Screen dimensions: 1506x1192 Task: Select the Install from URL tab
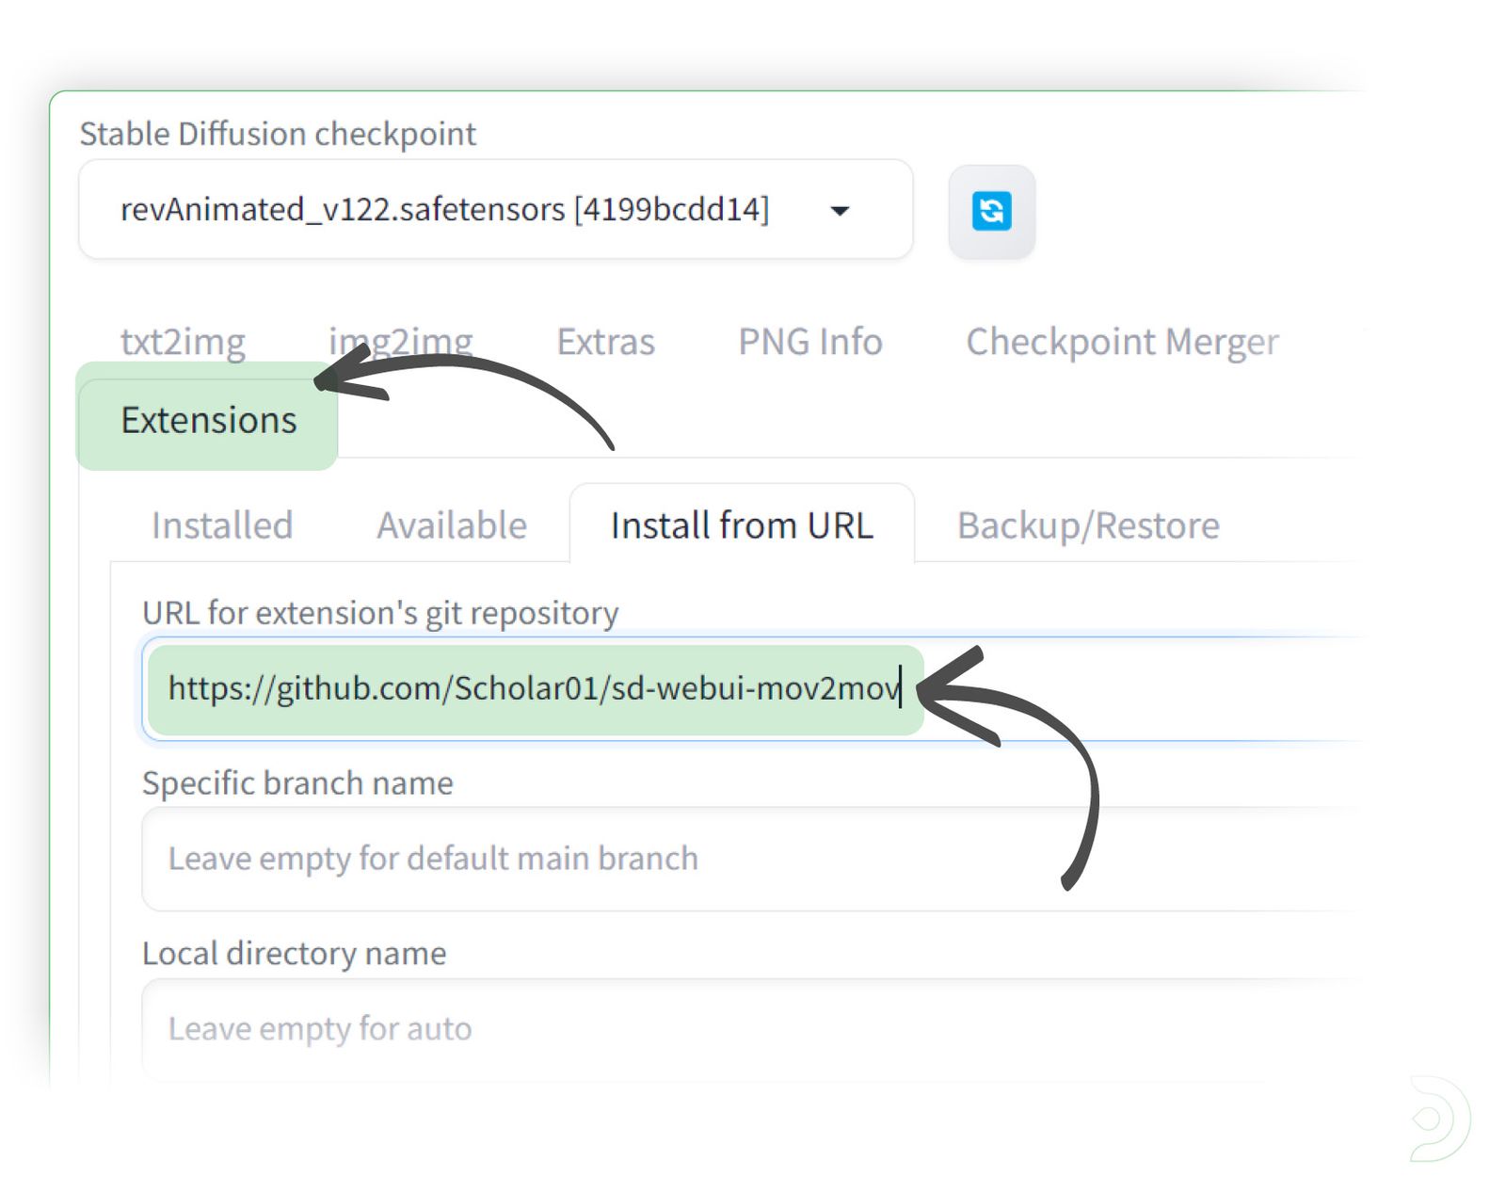(743, 524)
